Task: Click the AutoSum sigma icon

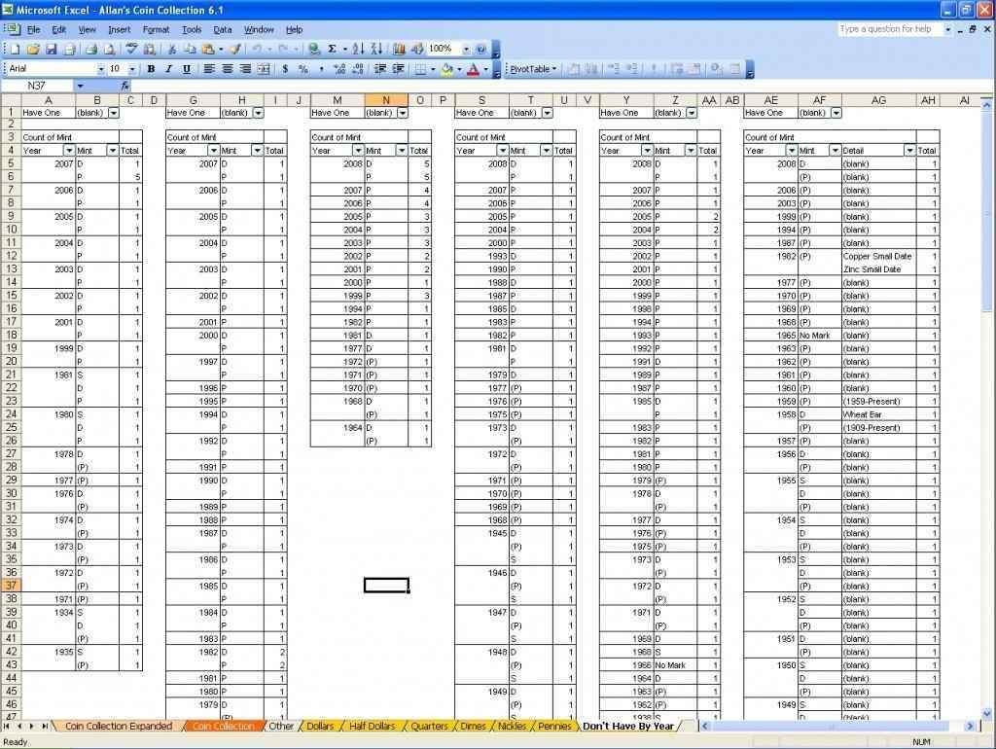Action: pos(332,49)
